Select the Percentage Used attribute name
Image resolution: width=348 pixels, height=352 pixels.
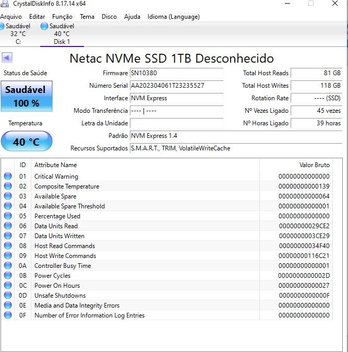tap(57, 216)
